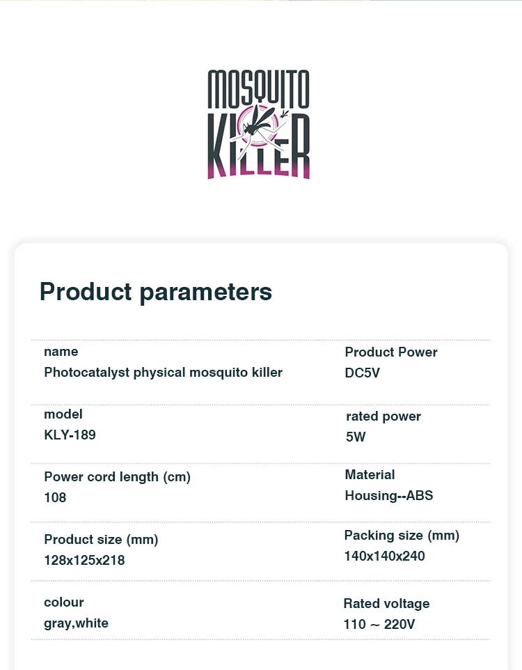Select the Power cord length label
The width and height of the screenshot is (522, 670).
(117, 477)
